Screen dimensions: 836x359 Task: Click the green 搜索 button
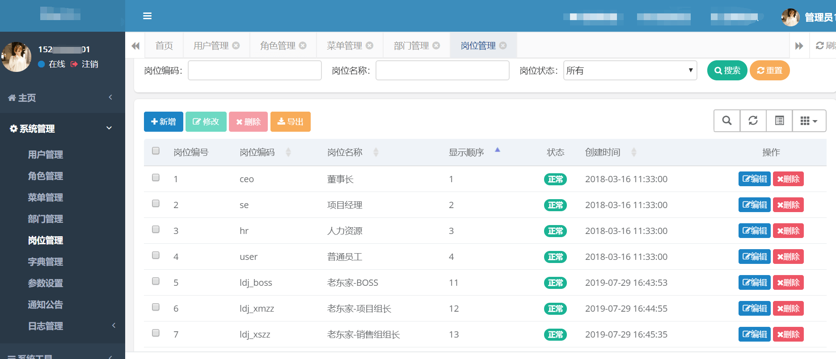click(727, 71)
